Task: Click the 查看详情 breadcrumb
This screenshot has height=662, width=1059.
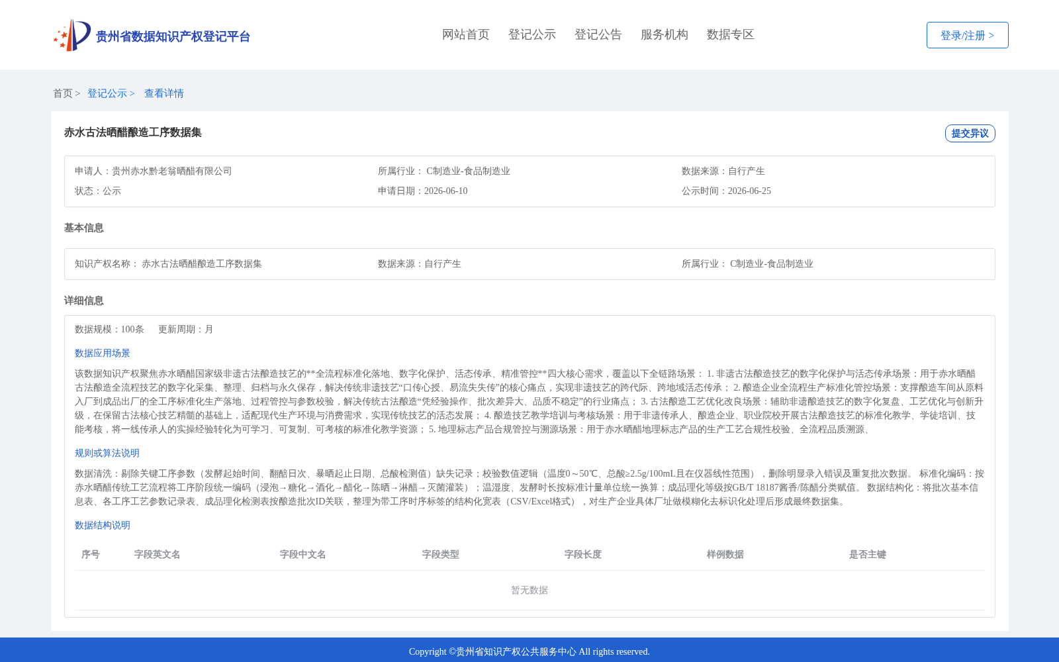Action: (164, 93)
